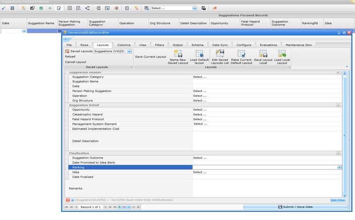Click the clear filter funnel icon in toolbar
Screen dimensions: 355x220
[x=136, y=8]
